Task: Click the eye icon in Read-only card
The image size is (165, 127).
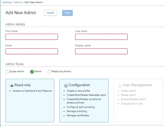Action: click(x=12, y=86)
